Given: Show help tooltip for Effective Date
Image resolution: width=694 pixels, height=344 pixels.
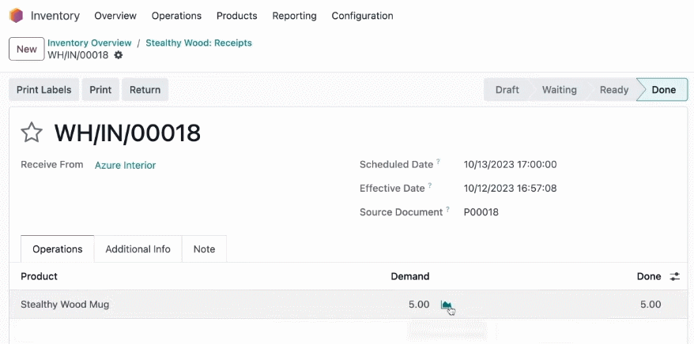Looking at the screenshot, I should click(x=430, y=185).
